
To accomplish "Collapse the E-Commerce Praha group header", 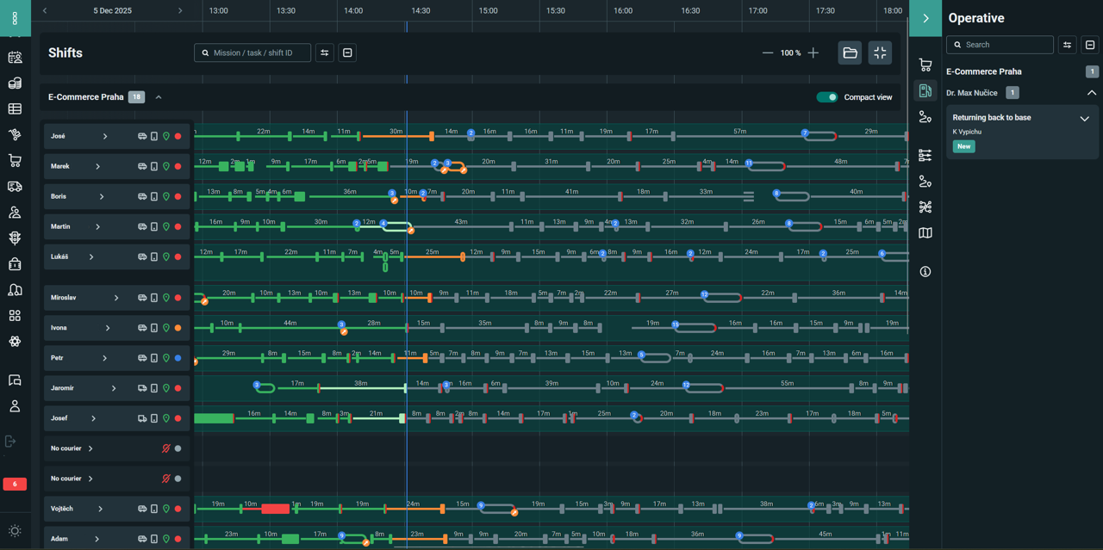I will pyautogui.click(x=159, y=97).
